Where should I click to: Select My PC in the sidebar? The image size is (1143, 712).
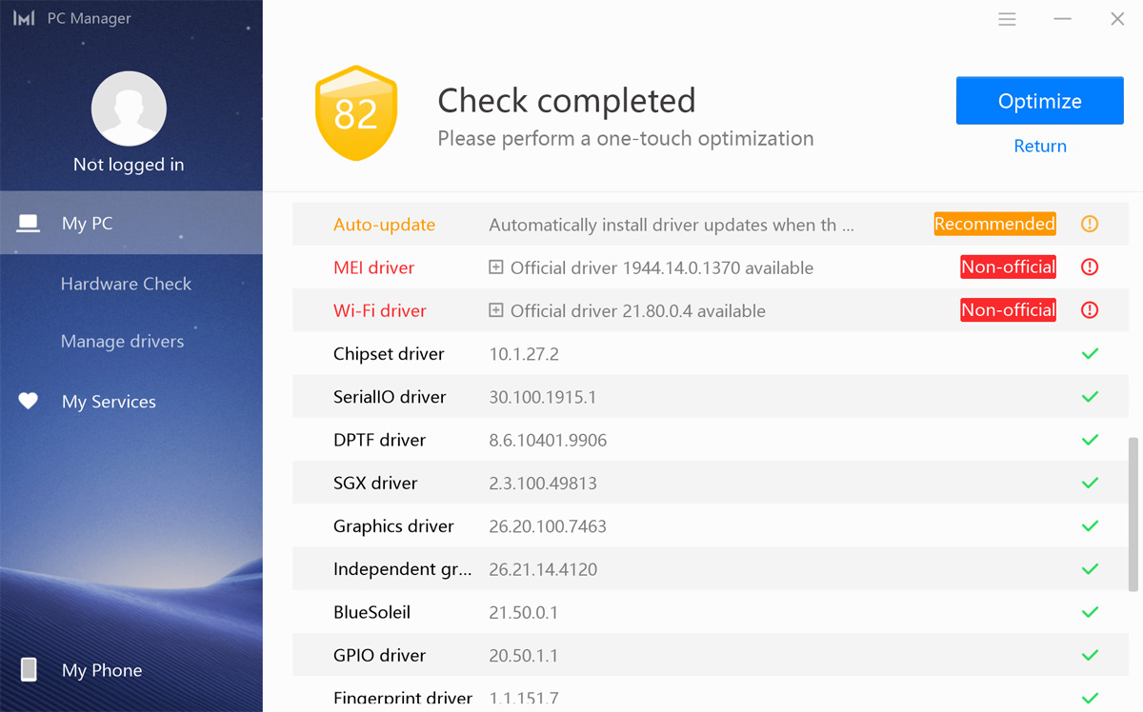131,223
